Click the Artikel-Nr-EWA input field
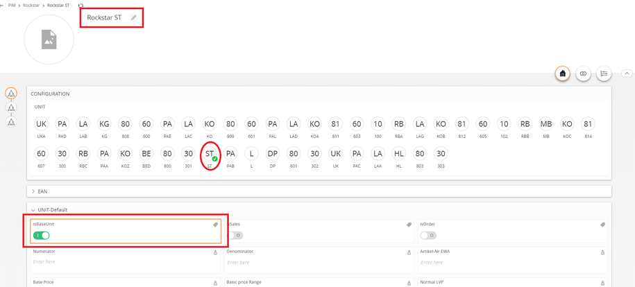Viewport: 635px width, 287px height. 513,262
